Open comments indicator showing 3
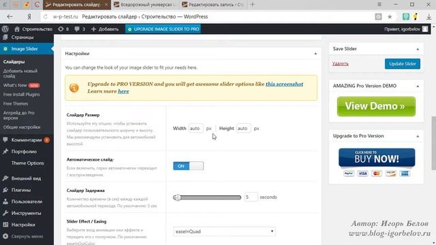436x245 pixels. tap(80, 29)
